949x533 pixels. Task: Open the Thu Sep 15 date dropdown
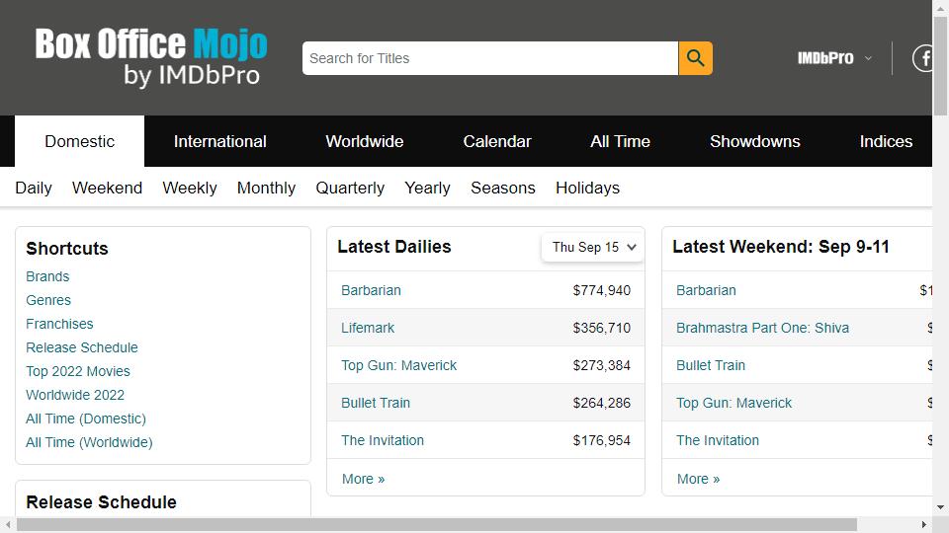pos(593,247)
